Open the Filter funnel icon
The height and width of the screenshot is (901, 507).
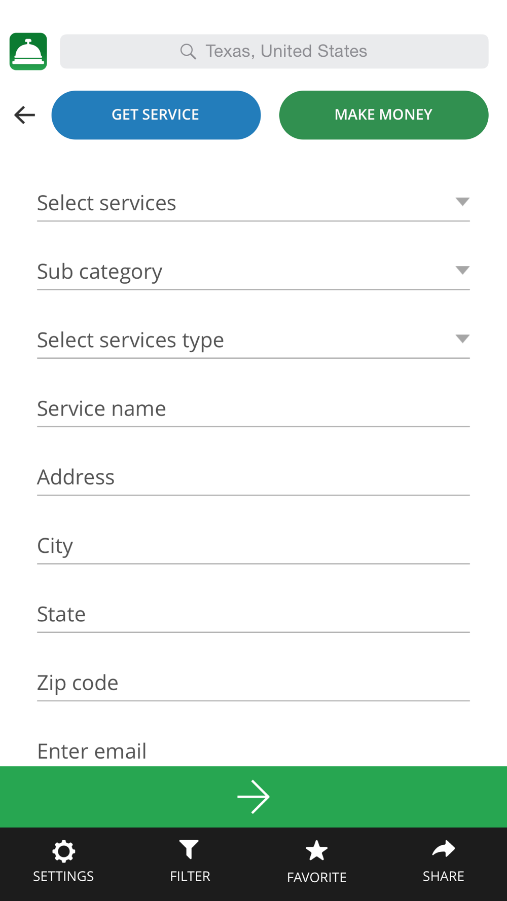[x=189, y=850]
